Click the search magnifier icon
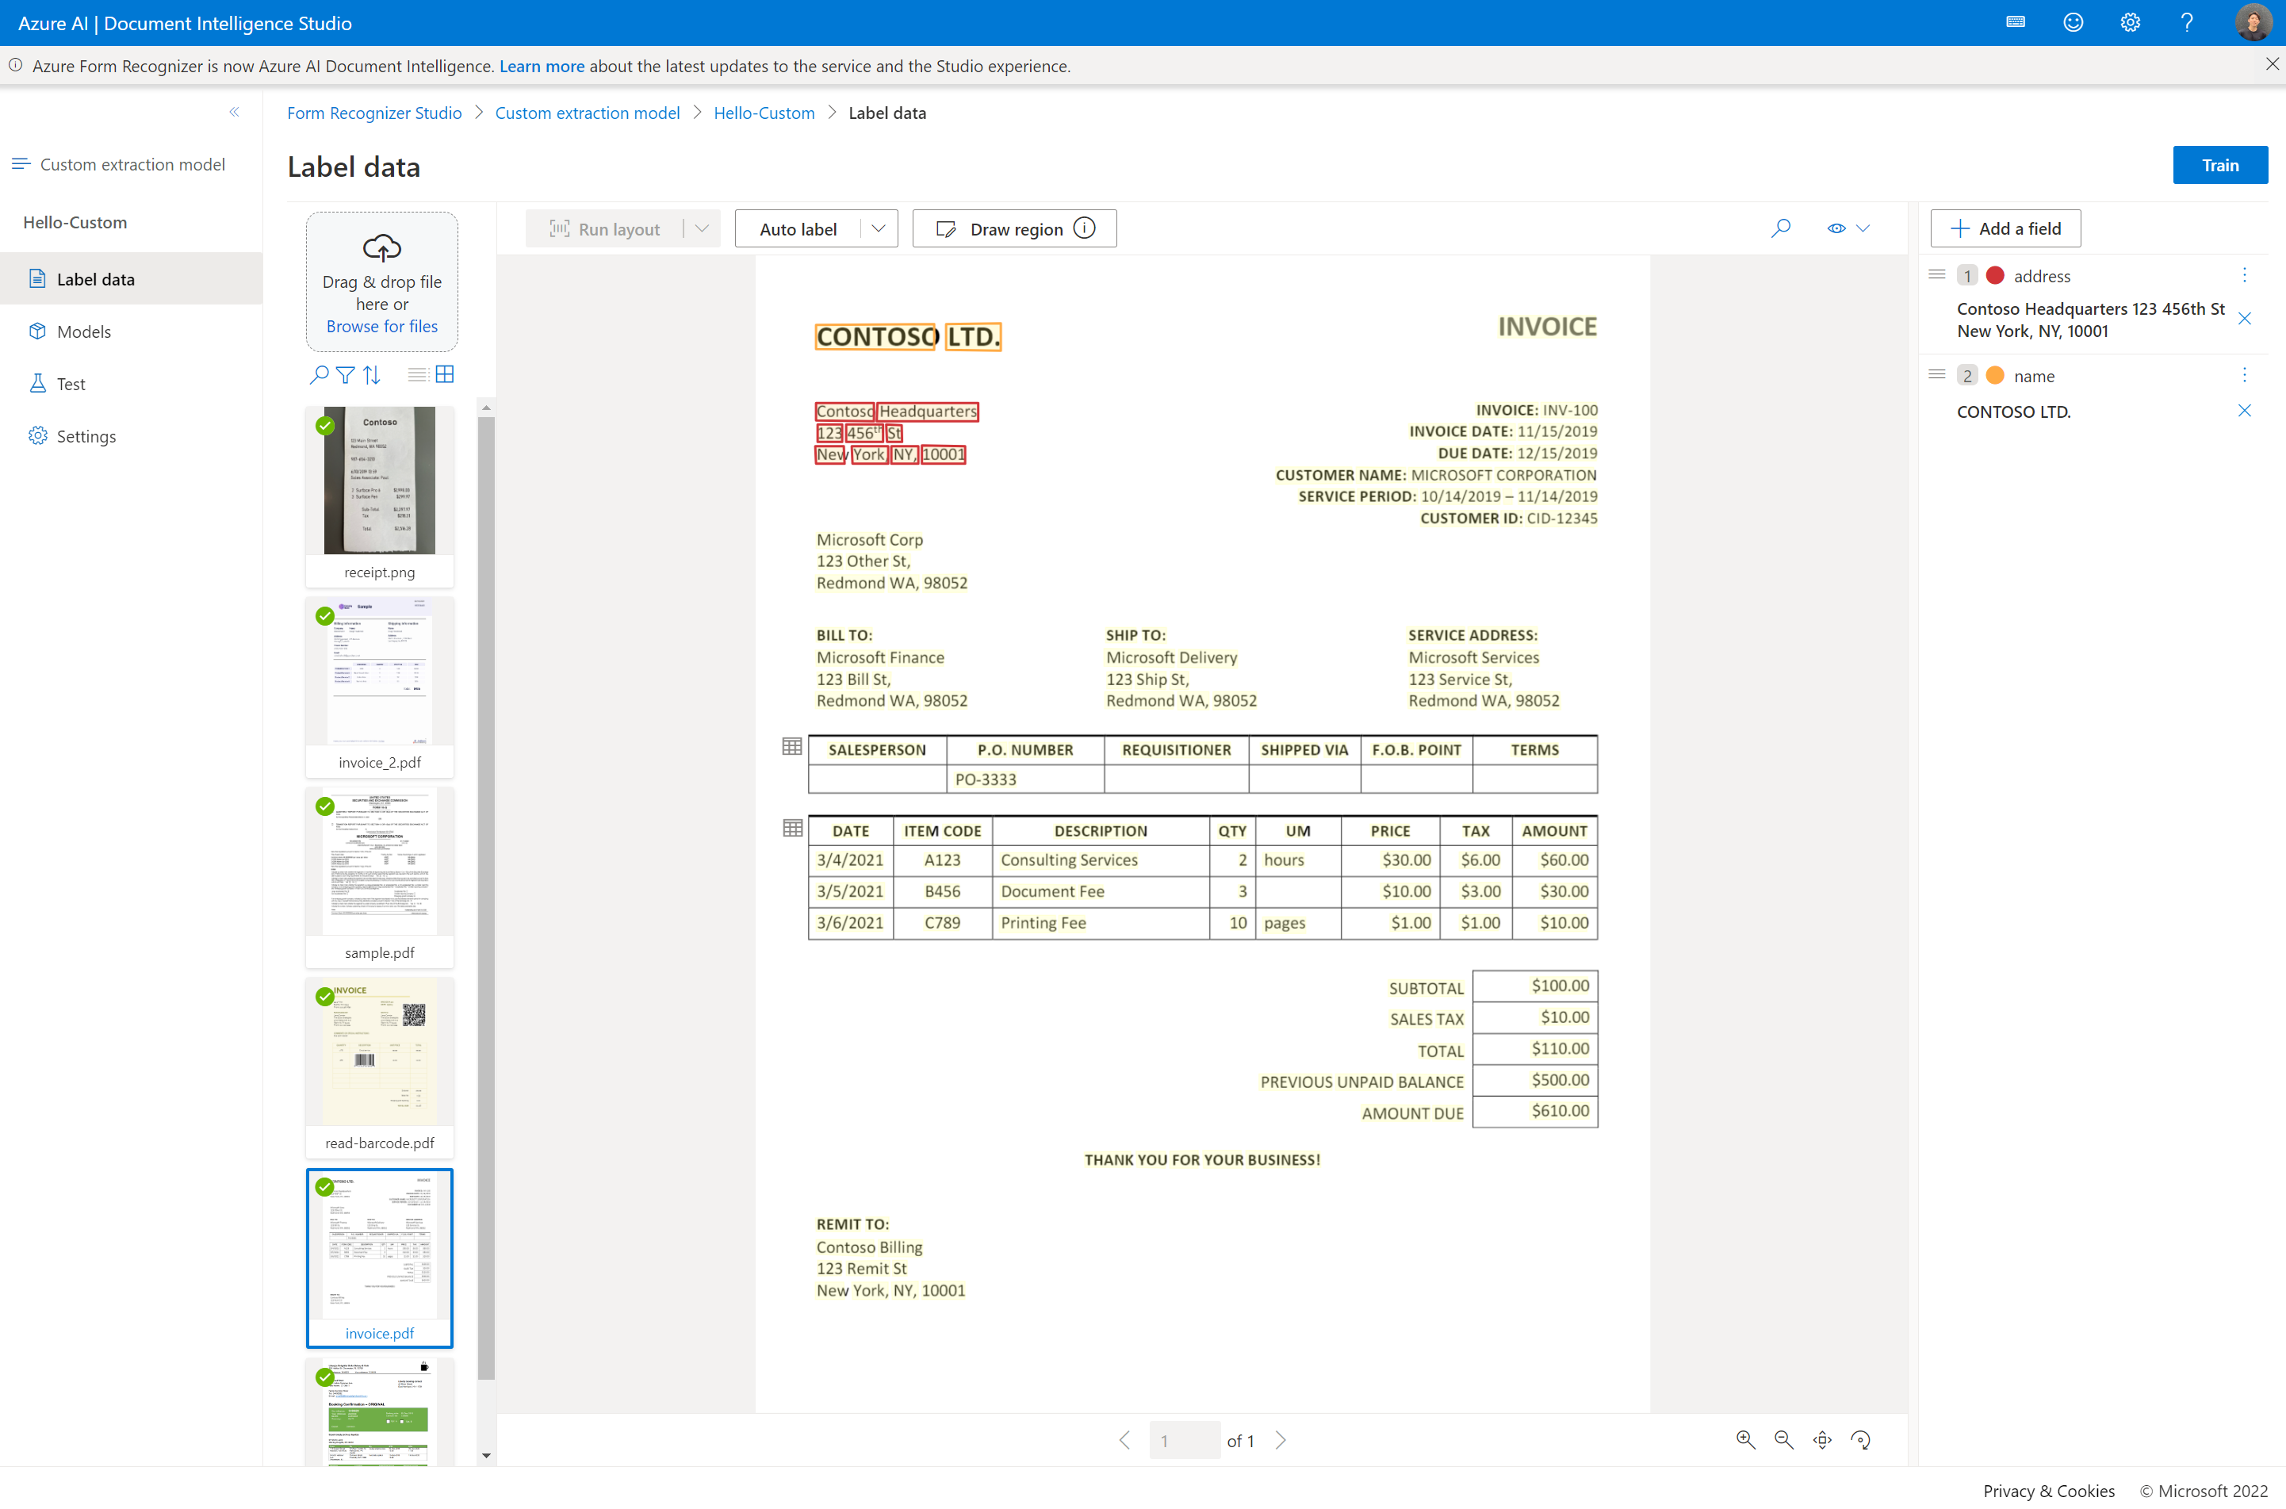2286x1509 pixels. [x=1781, y=229]
